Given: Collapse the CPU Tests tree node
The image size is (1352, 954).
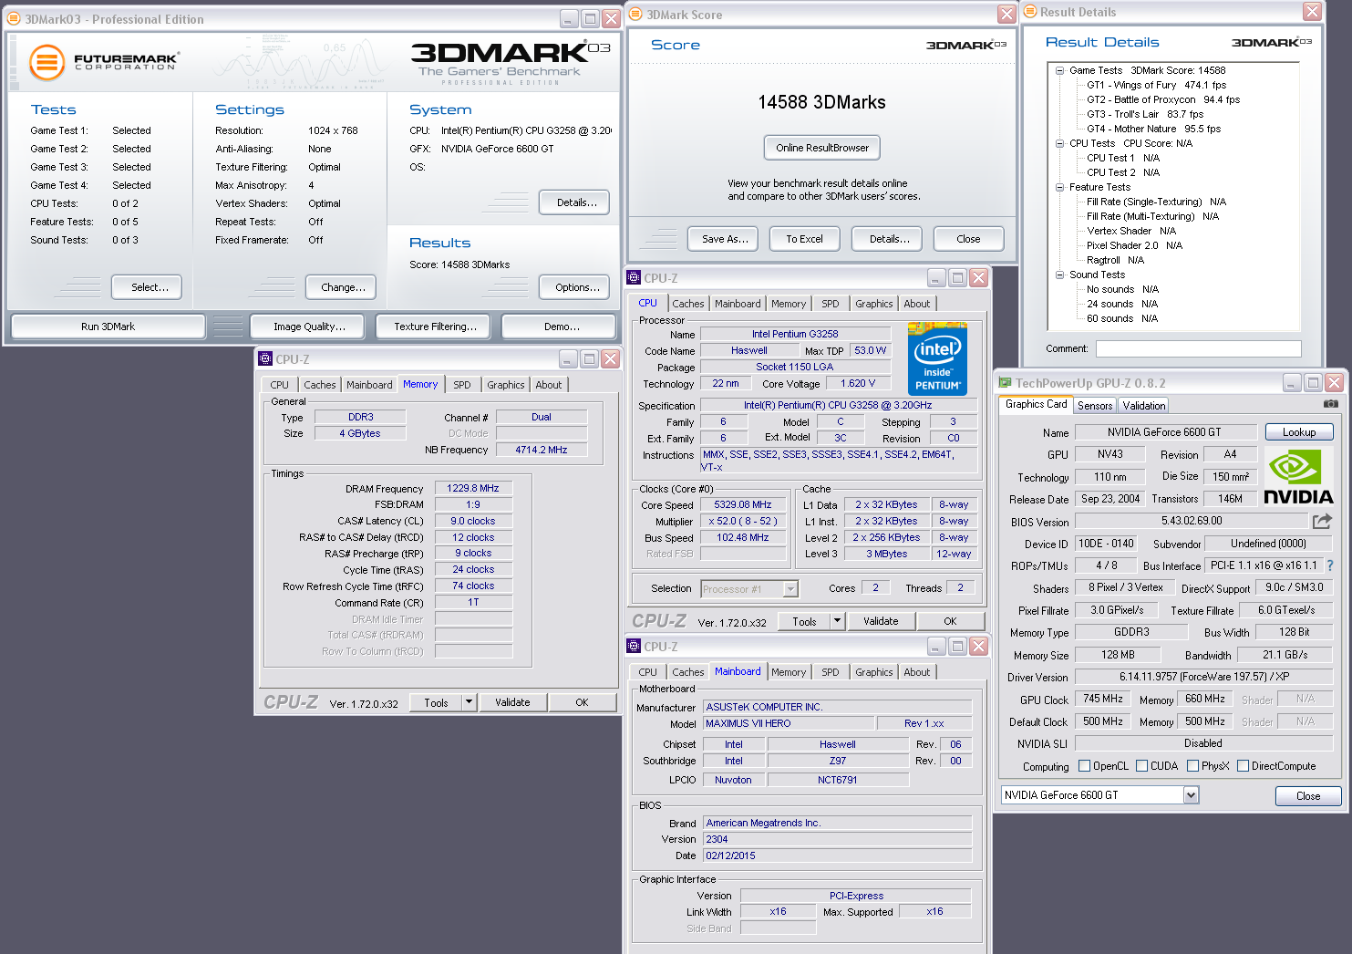Looking at the screenshot, I should (1059, 143).
